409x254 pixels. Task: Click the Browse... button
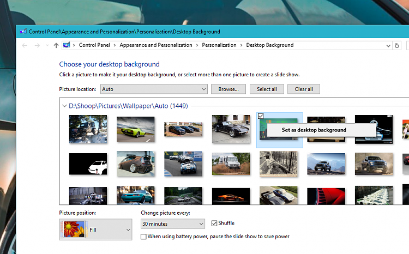tap(228, 89)
